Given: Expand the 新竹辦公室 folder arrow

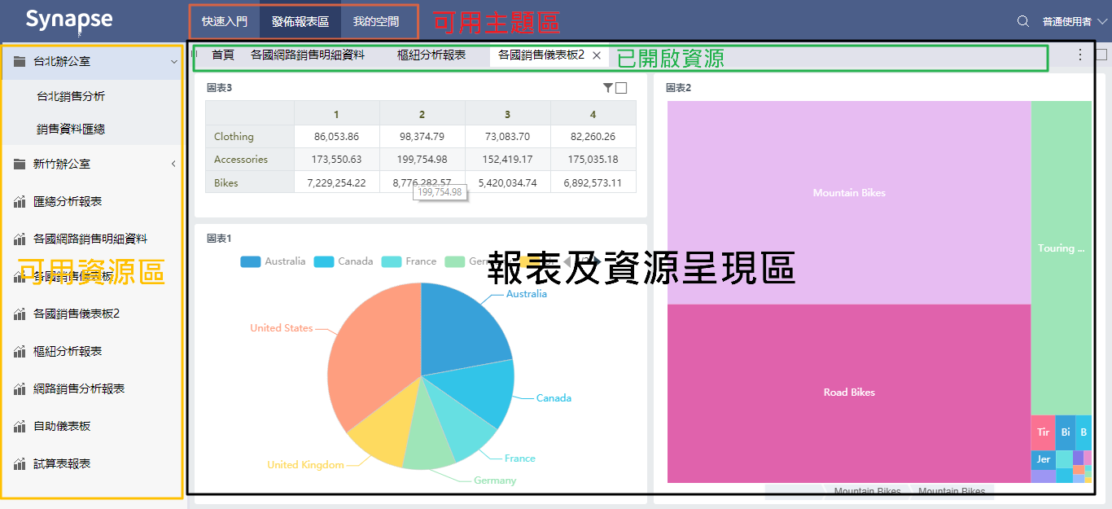Looking at the screenshot, I should click(173, 165).
